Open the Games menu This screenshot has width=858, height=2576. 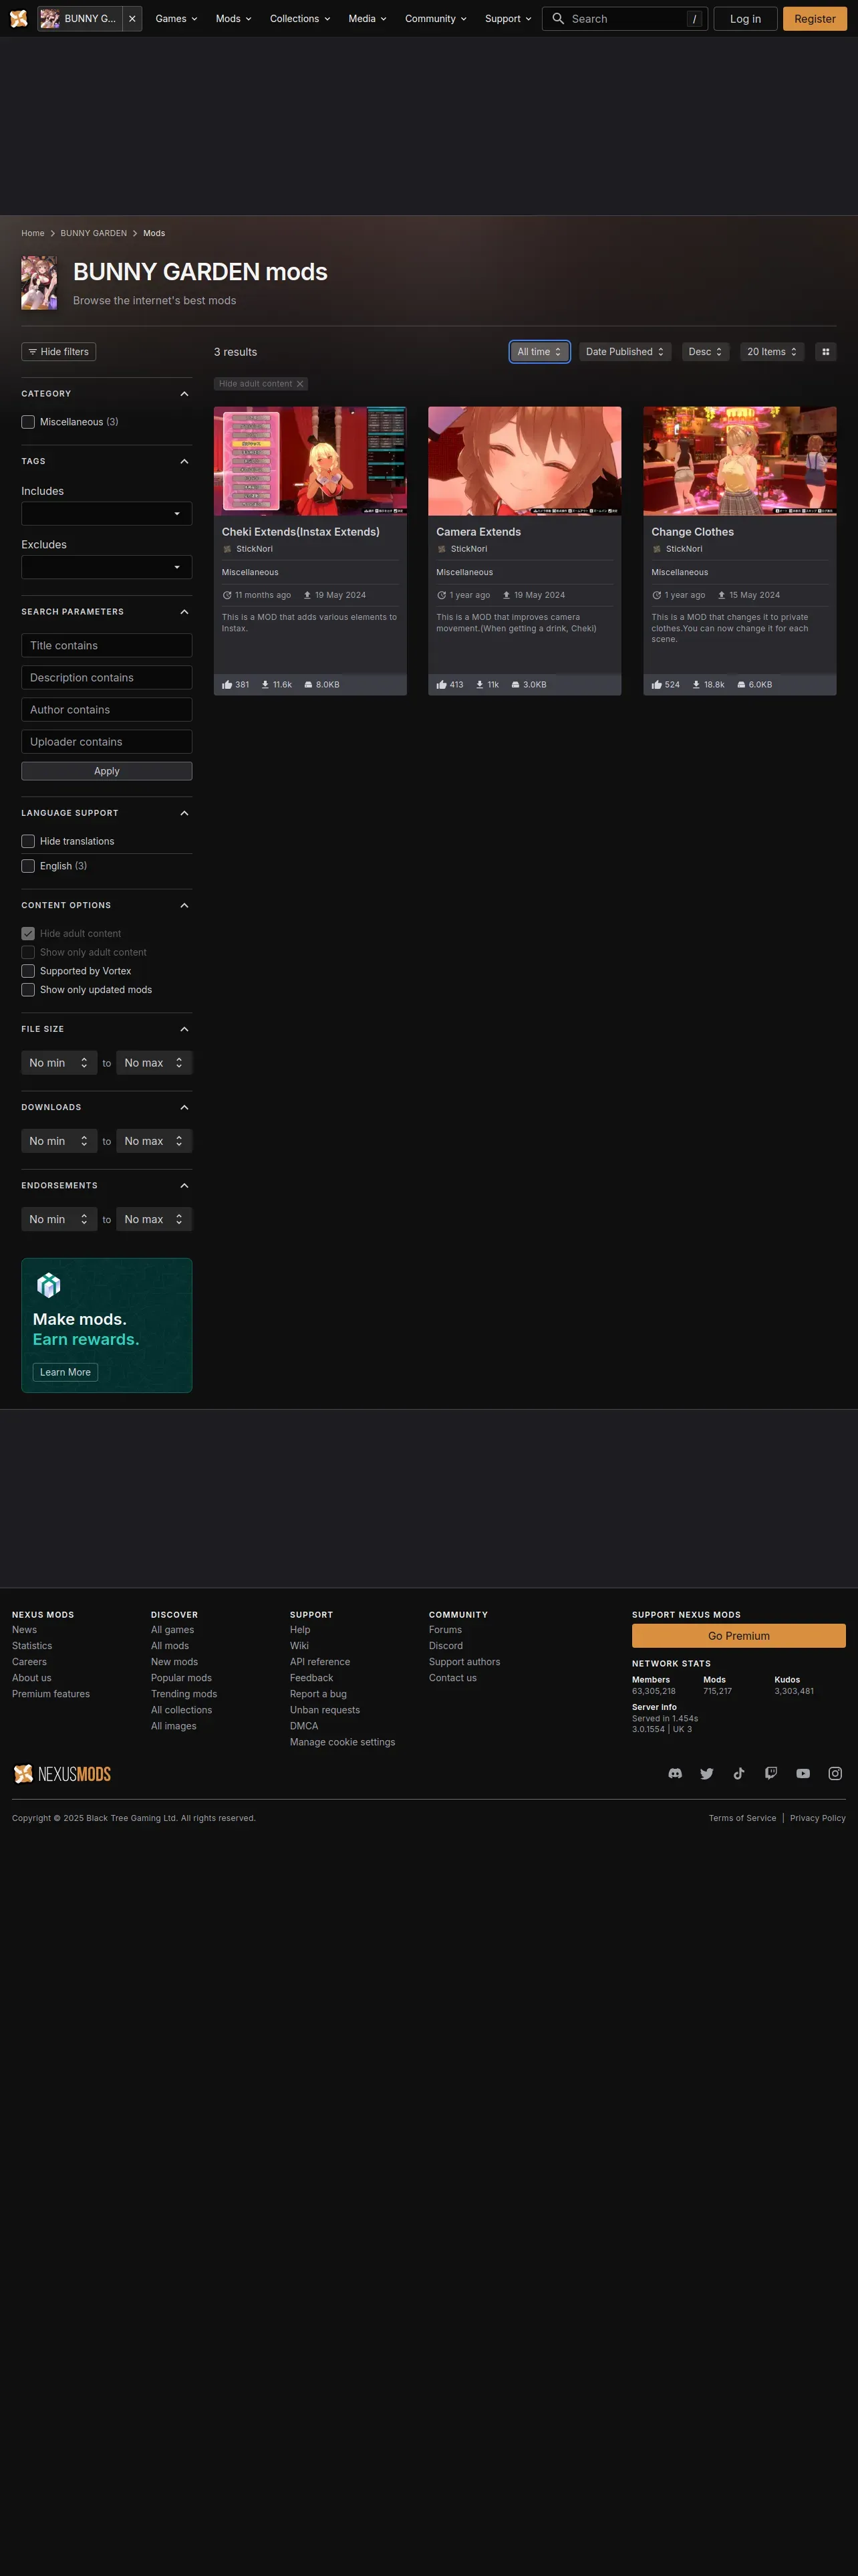(176, 19)
